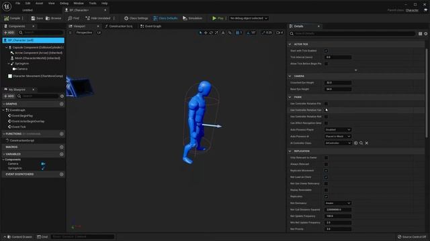430x241 pixels.
Task: Toggle surface snapping in viewport
Action: coord(223,33)
